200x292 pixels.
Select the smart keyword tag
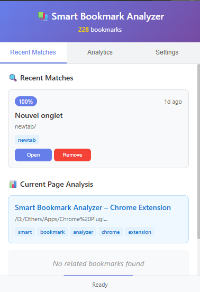click(x=25, y=232)
